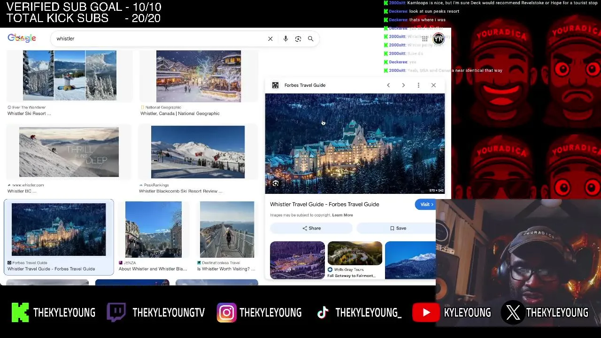Click Google Lens icon on preview image
The image size is (601, 338).
276,184
